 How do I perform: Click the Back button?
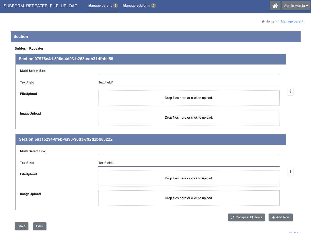[40, 226]
